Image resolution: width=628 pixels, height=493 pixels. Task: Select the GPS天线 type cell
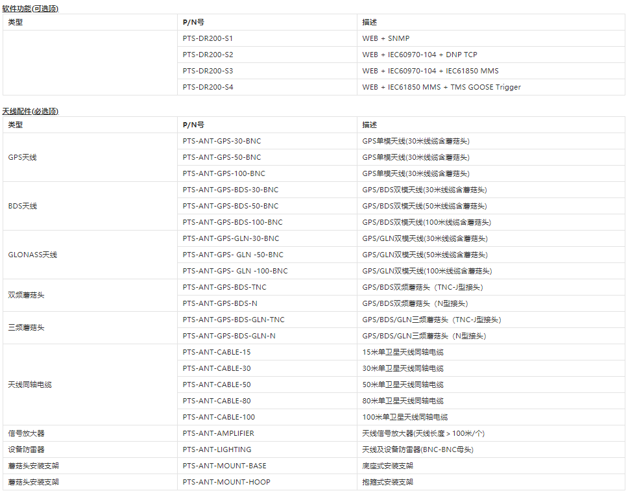click(x=22, y=157)
